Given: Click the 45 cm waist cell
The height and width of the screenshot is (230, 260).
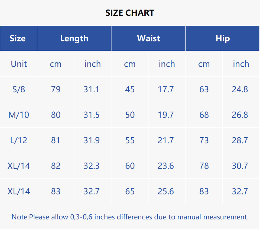Looking at the screenshot, I should click(x=130, y=89).
